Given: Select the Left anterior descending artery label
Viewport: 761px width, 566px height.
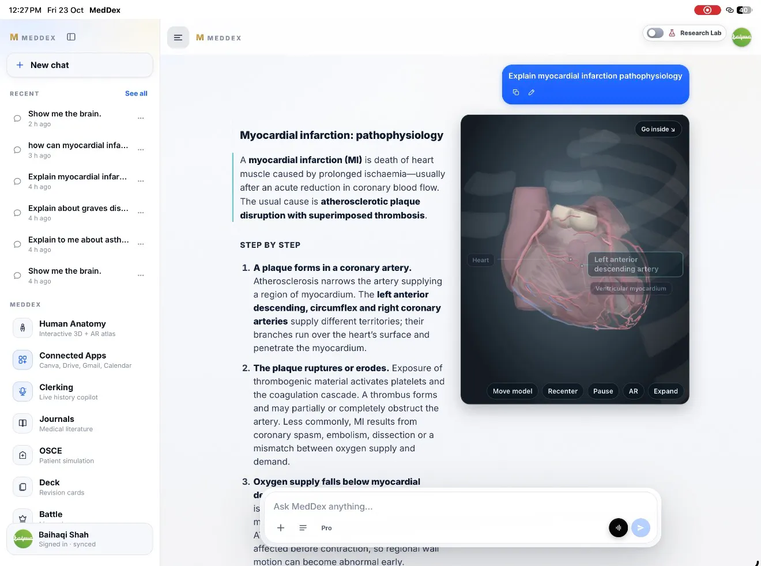Looking at the screenshot, I should click(x=635, y=264).
